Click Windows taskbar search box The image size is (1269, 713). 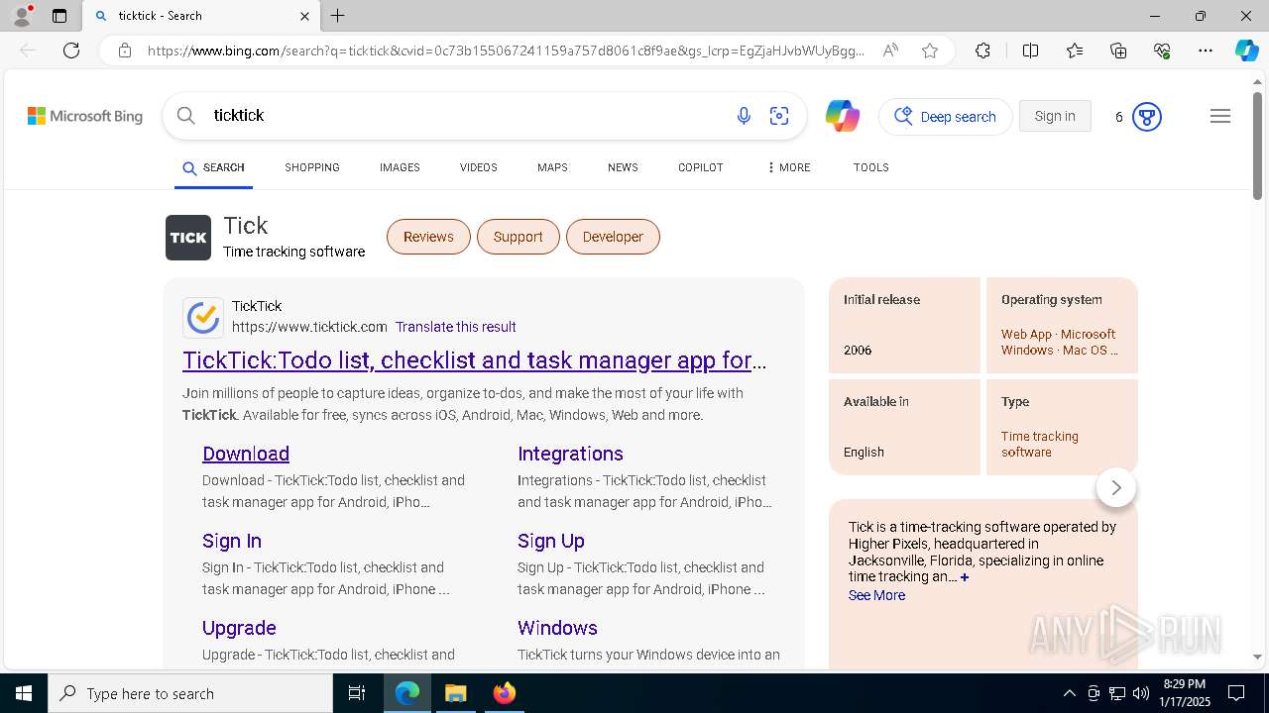[190, 693]
